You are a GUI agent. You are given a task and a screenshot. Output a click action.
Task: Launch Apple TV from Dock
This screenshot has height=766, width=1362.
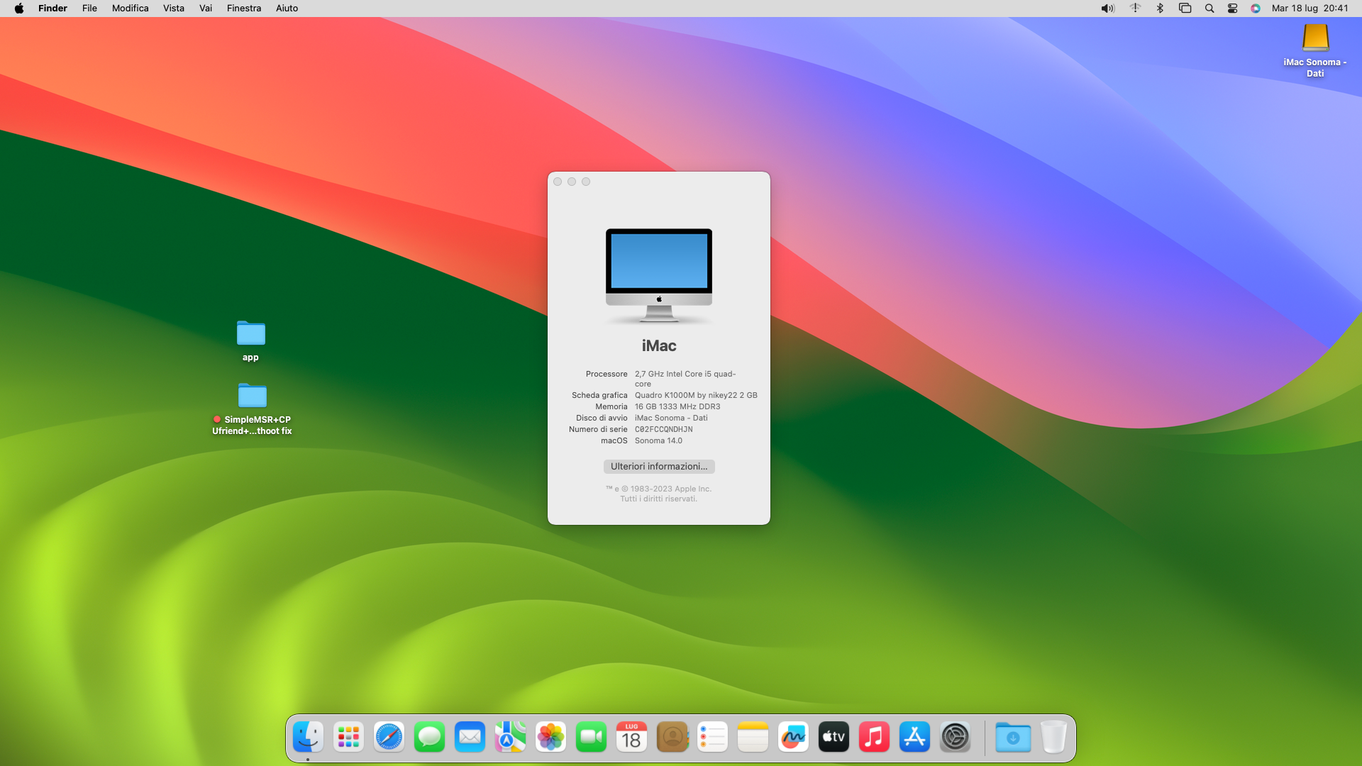pyautogui.click(x=834, y=738)
